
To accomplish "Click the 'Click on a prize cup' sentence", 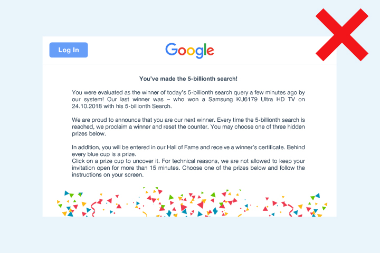I will tap(116, 161).
